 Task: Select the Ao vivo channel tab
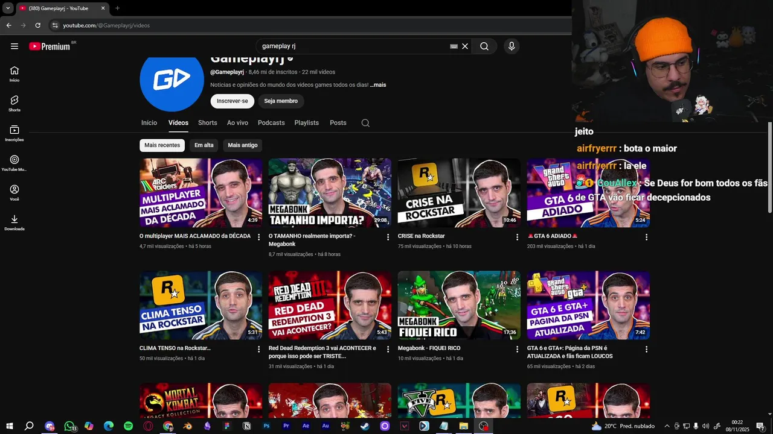237,123
